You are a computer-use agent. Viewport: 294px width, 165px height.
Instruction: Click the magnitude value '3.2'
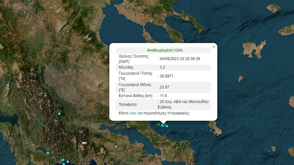tap(162, 67)
